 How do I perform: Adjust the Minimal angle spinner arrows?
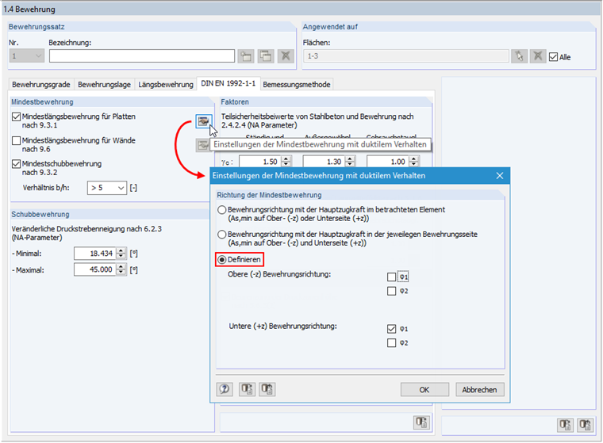tap(121, 253)
